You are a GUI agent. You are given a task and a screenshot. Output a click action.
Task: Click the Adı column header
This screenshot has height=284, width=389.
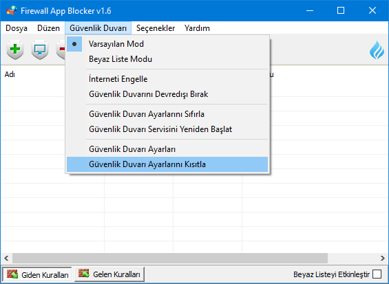click(10, 74)
